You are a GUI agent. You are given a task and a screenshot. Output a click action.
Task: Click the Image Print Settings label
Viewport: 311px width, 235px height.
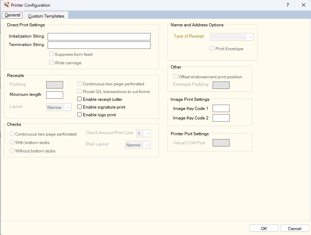point(190,99)
